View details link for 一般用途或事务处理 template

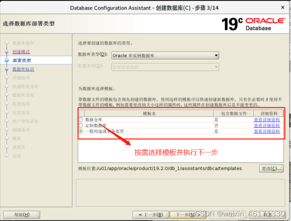[267, 131]
